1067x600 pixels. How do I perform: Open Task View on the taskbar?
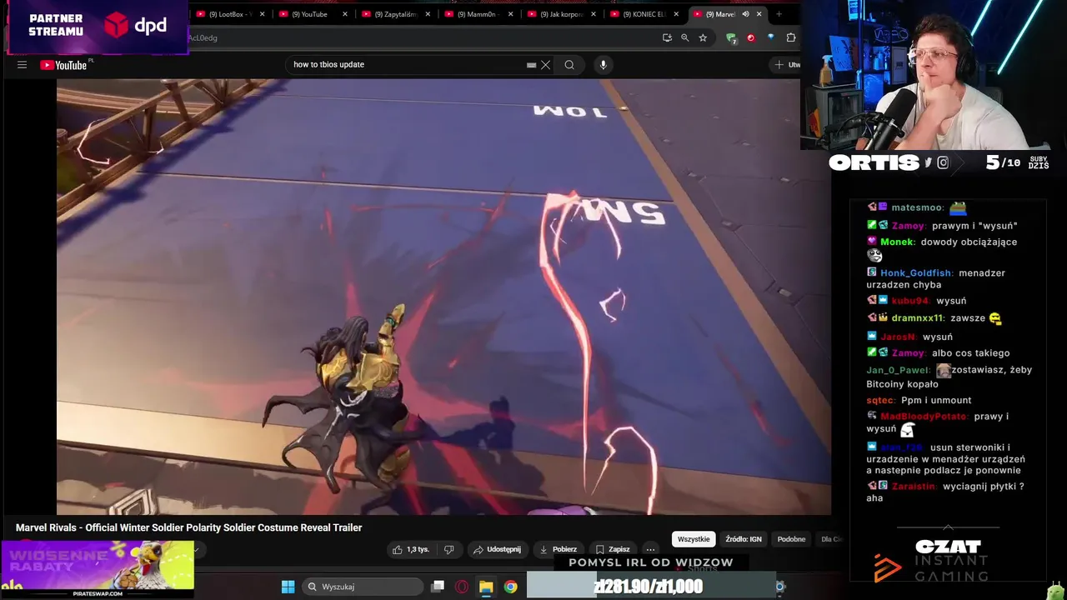[438, 587]
